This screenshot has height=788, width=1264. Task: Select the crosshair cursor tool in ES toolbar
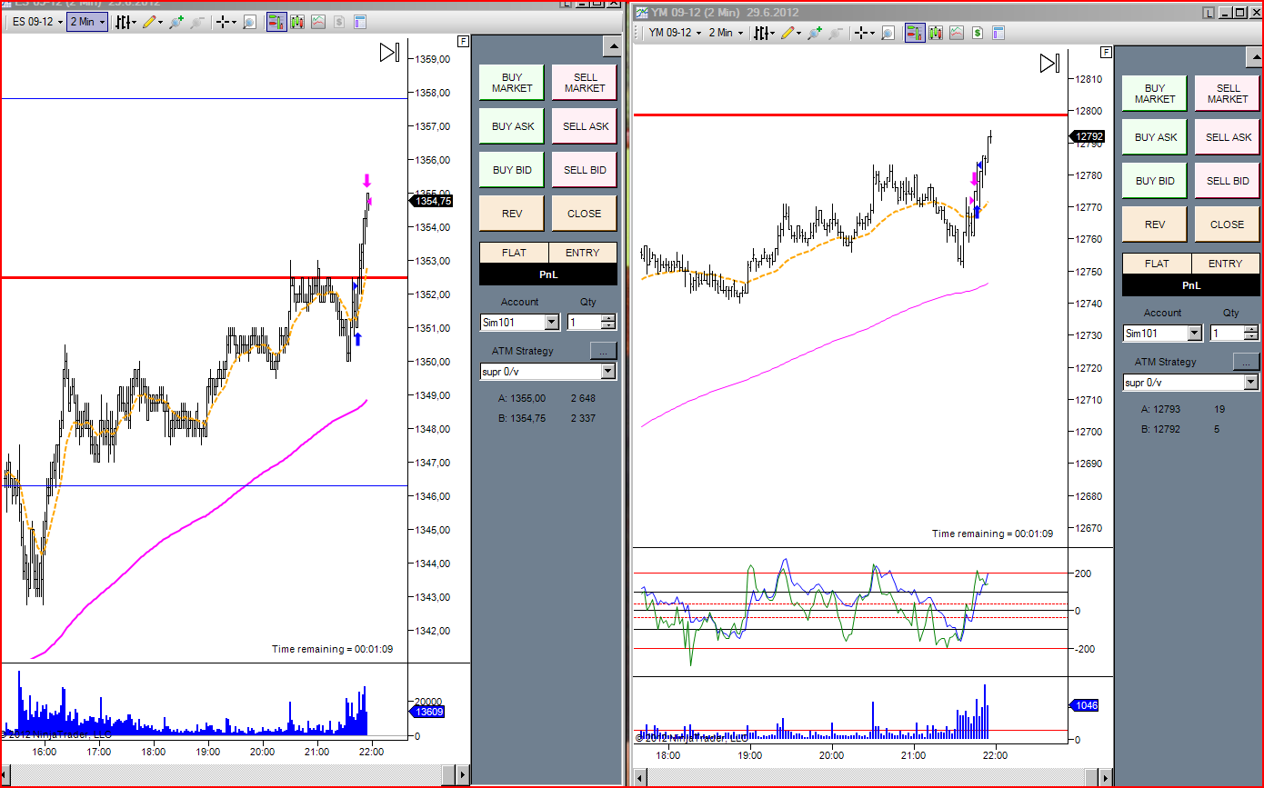pos(224,22)
